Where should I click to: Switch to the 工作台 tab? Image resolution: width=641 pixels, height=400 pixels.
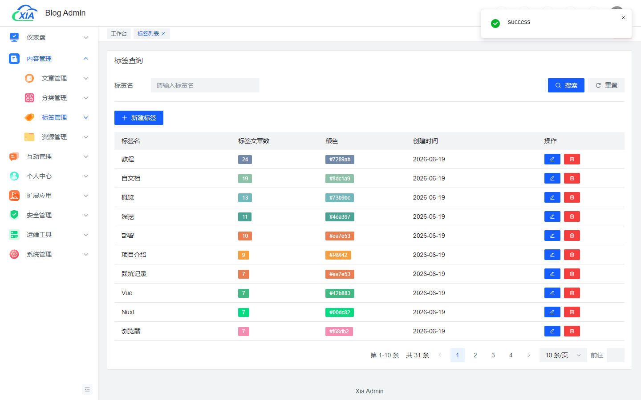pyautogui.click(x=119, y=34)
